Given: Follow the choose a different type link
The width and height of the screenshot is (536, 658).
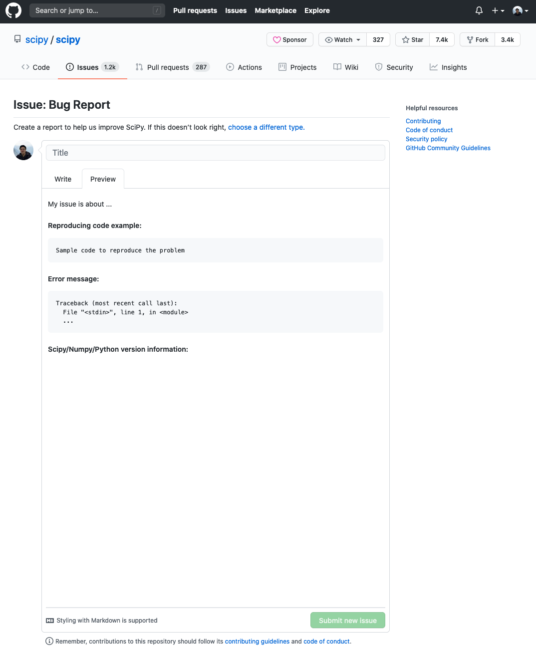Looking at the screenshot, I should [x=266, y=127].
